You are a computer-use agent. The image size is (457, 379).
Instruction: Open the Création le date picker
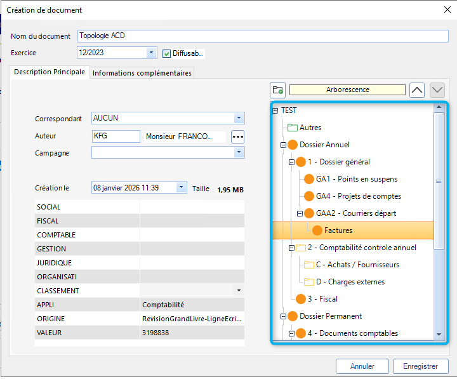coord(181,187)
